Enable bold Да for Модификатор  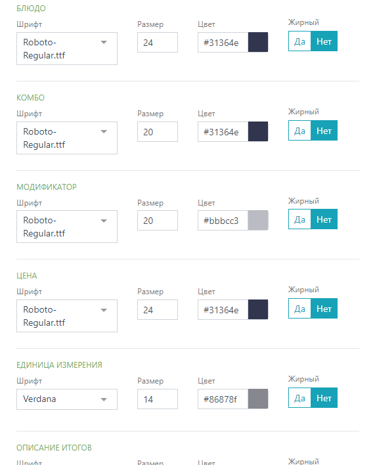pos(299,219)
